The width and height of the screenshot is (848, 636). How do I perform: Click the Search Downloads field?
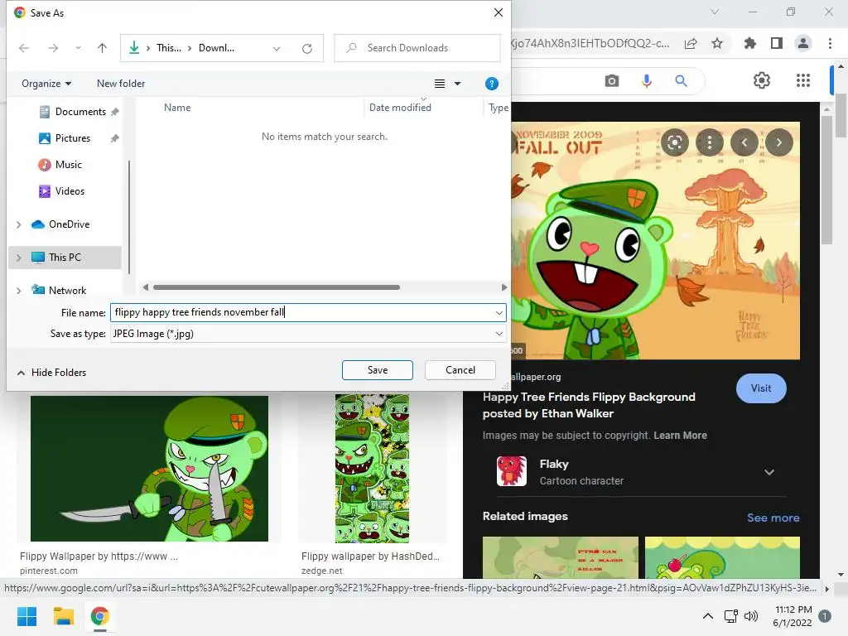417,48
